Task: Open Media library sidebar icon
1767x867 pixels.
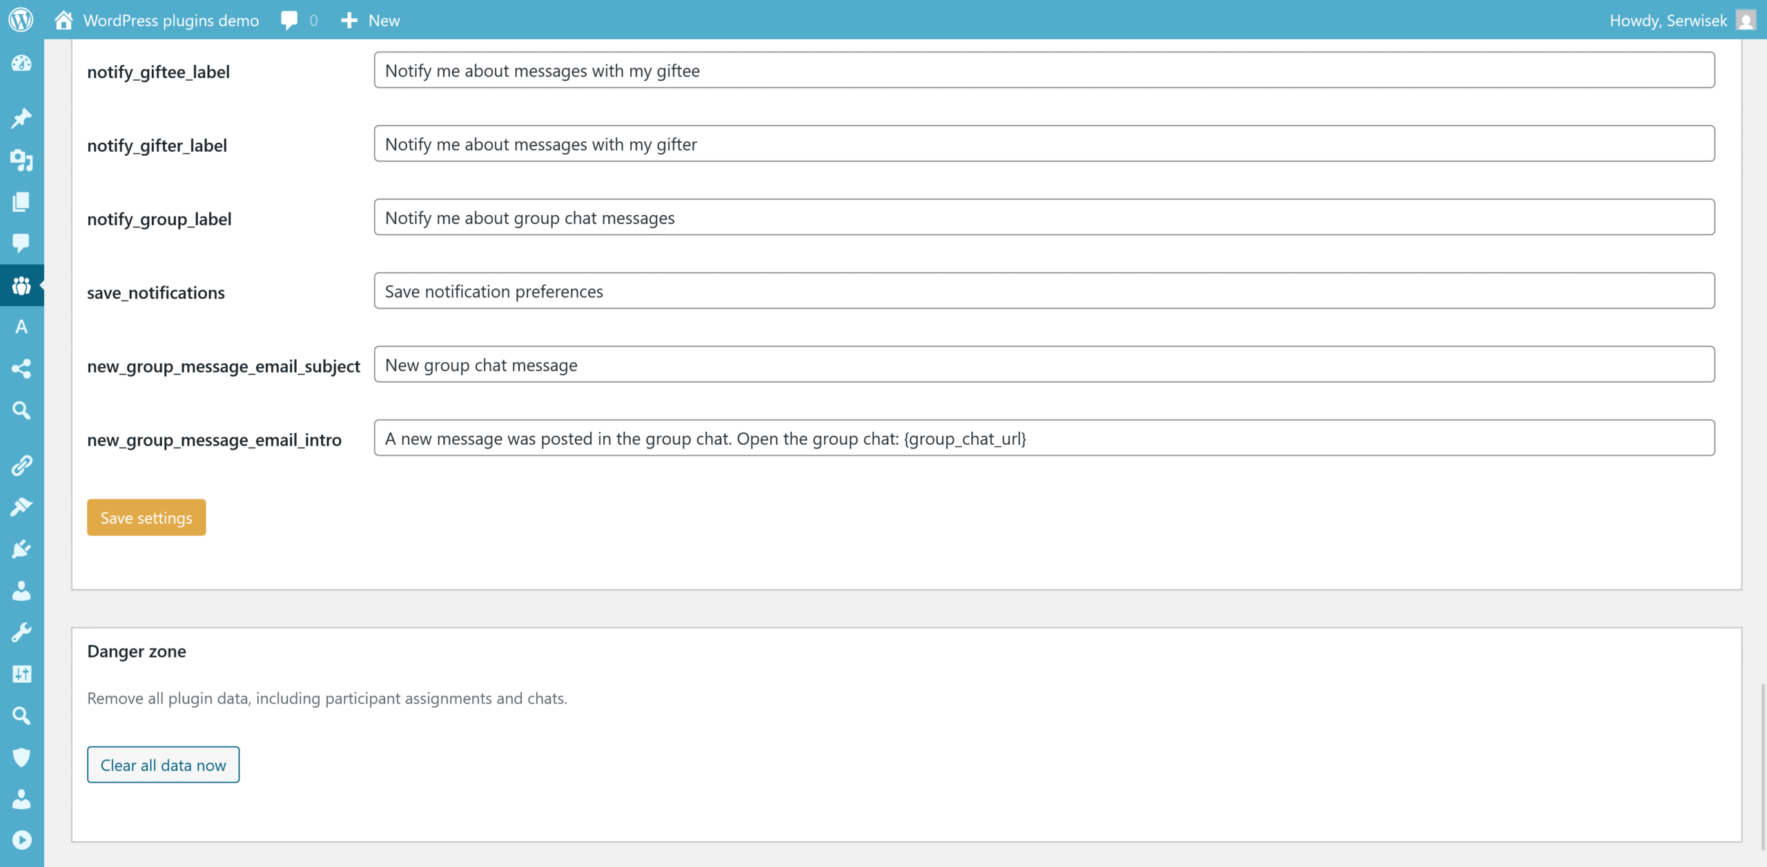Action: click(x=21, y=160)
